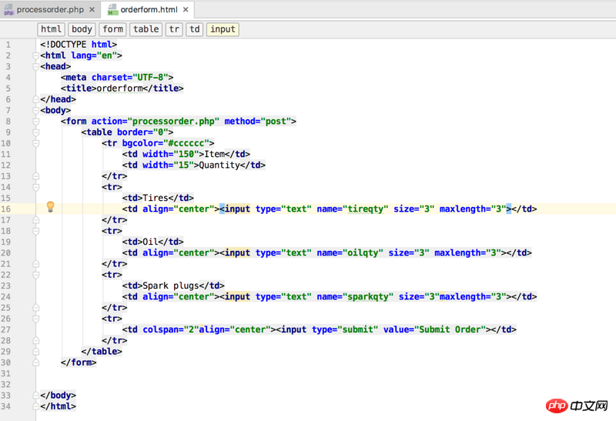This screenshot has height=421, width=616.
Task: Click the "orderform" title text
Action: click(x=120, y=89)
